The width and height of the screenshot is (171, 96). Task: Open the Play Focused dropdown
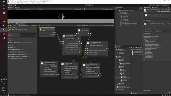(x=78, y=9)
